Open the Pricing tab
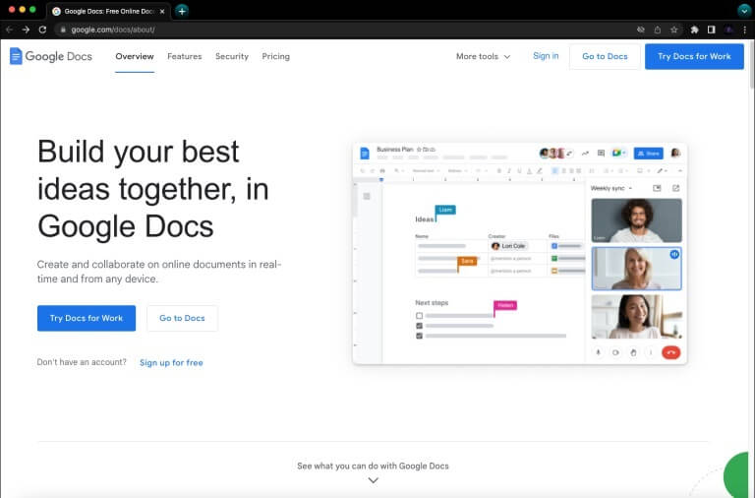The width and height of the screenshot is (755, 498). (276, 56)
